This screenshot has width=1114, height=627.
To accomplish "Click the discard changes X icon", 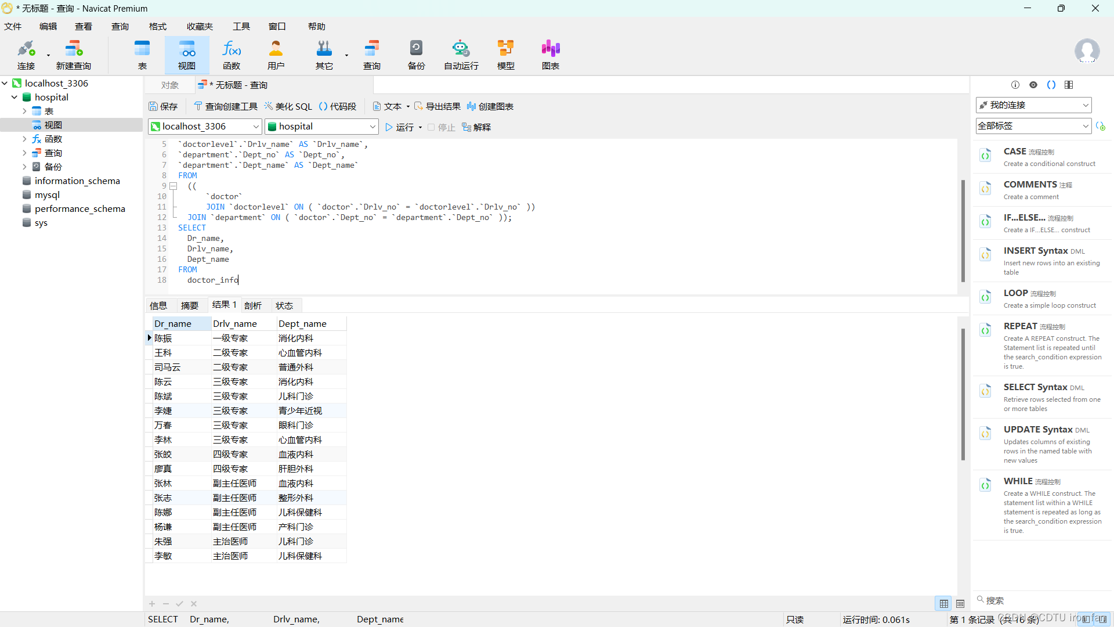I will [x=194, y=604].
